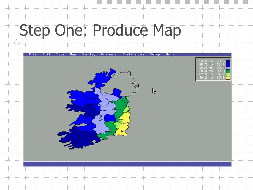Click the slide title 'Step One: Produce Map'
253x190 pixels.
tap(100, 30)
